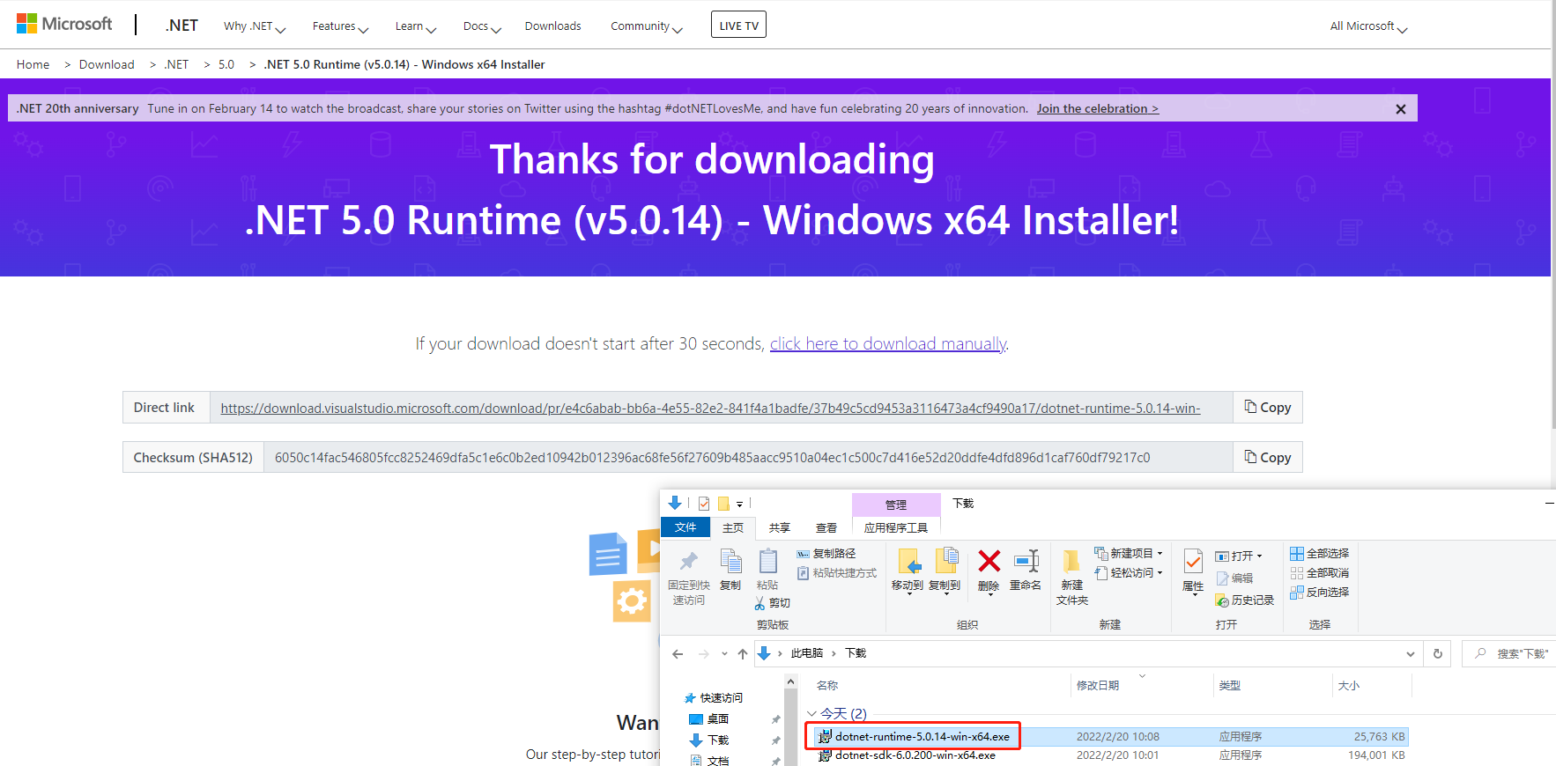The width and height of the screenshot is (1556, 766).
Task: Open the Downloads nav item
Action: click(x=552, y=26)
